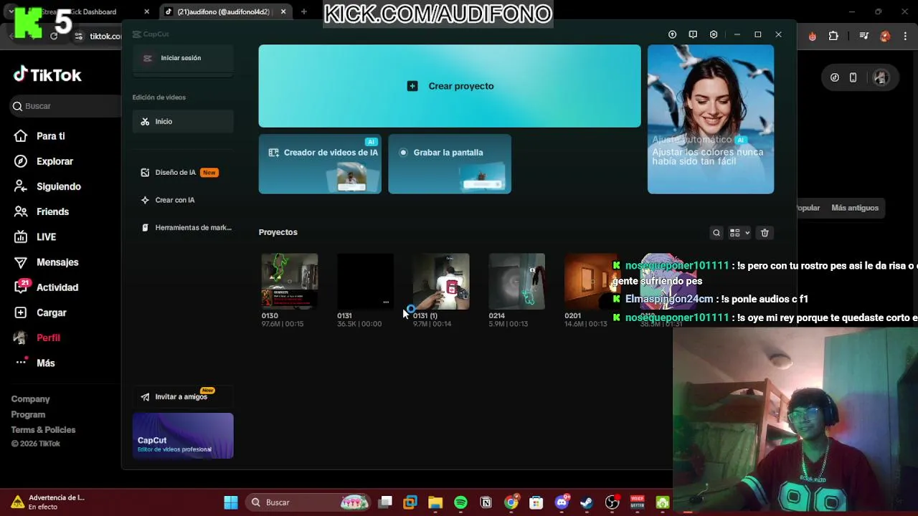Open a new browser tab
The image size is (918, 516).
pos(304,11)
